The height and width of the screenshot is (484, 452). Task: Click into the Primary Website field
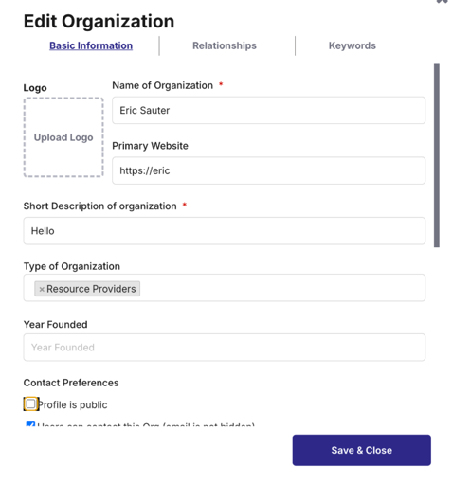tap(268, 170)
